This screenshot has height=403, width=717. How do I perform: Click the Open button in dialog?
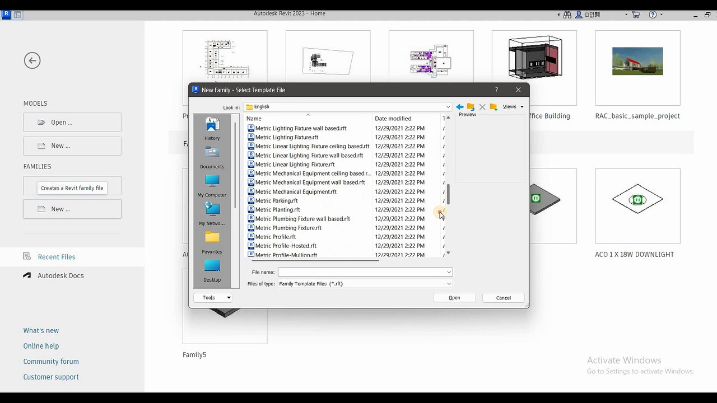454,298
